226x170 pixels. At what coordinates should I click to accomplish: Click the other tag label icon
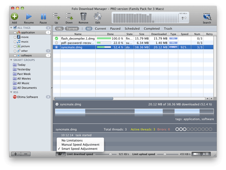[18, 51]
